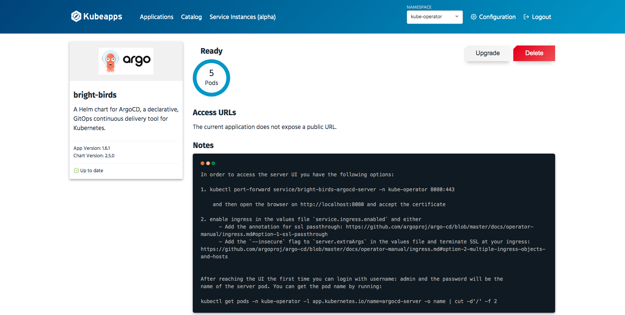Click the 'After reaching the UI' line
The width and height of the screenshot is (625, 315).
pyautogui.click(x=352, y=279)
